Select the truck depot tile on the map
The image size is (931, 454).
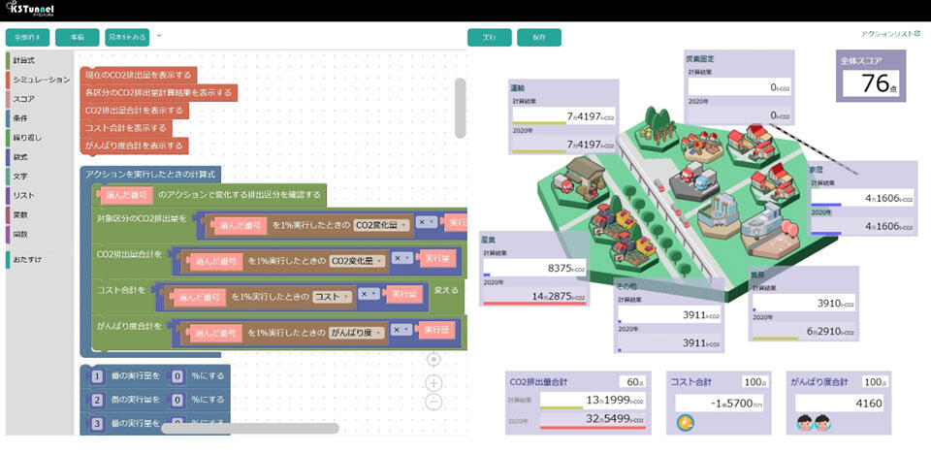[x=693, y=180]
